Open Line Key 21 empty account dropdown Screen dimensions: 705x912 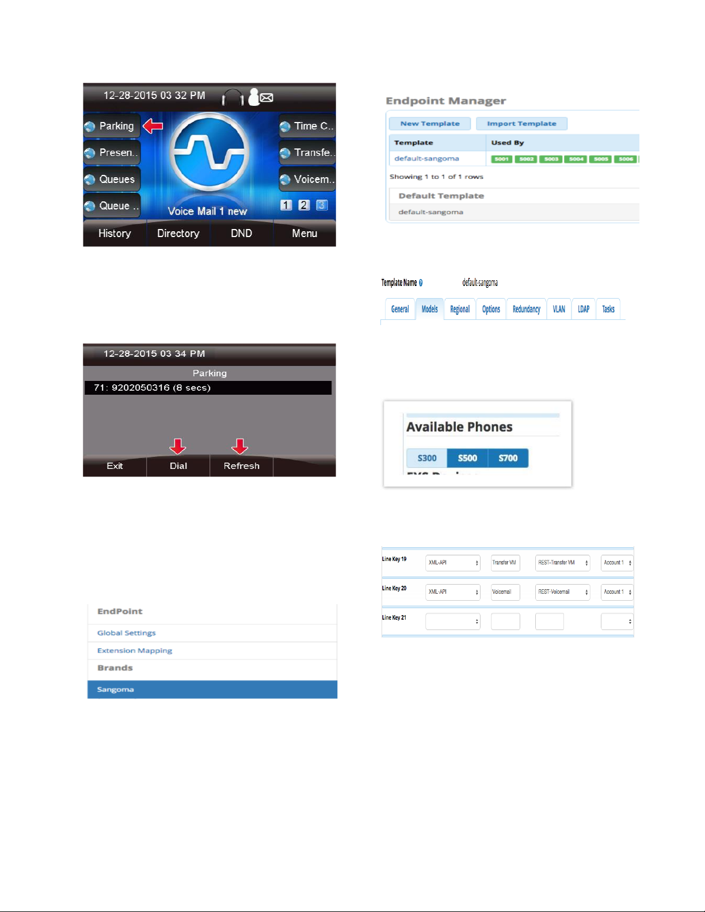[617, 621]
